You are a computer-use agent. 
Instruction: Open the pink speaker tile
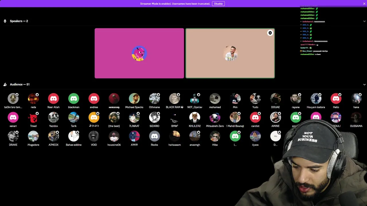click(x=139, y=53)
